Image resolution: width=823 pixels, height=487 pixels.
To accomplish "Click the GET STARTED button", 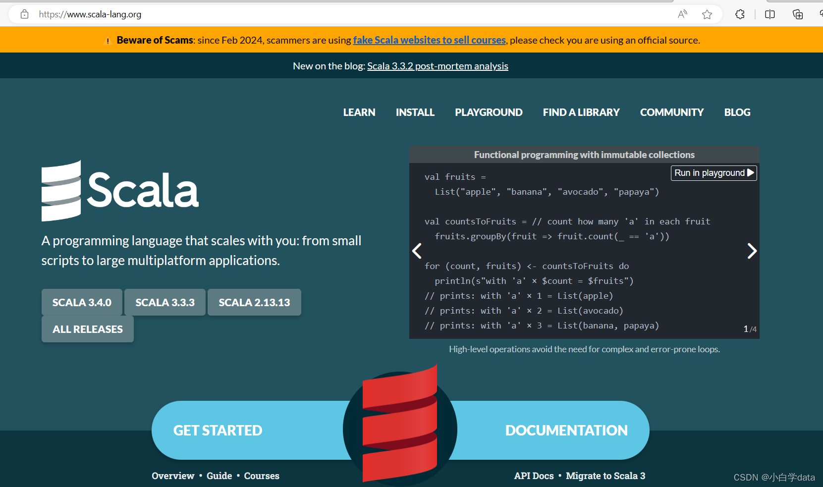I will tap(218, 430).
